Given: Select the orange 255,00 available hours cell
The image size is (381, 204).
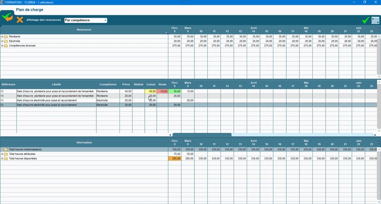Looking at the screenshot, I should pyautogui.click(x=174, y=159).
